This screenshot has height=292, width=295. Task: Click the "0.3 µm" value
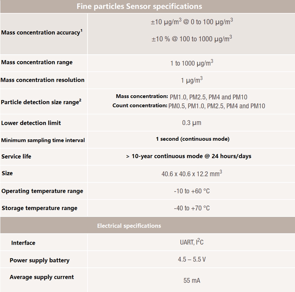(191, 123)
